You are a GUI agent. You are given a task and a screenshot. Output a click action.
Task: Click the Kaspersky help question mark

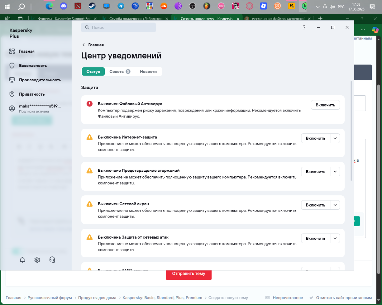click(304, 28)
